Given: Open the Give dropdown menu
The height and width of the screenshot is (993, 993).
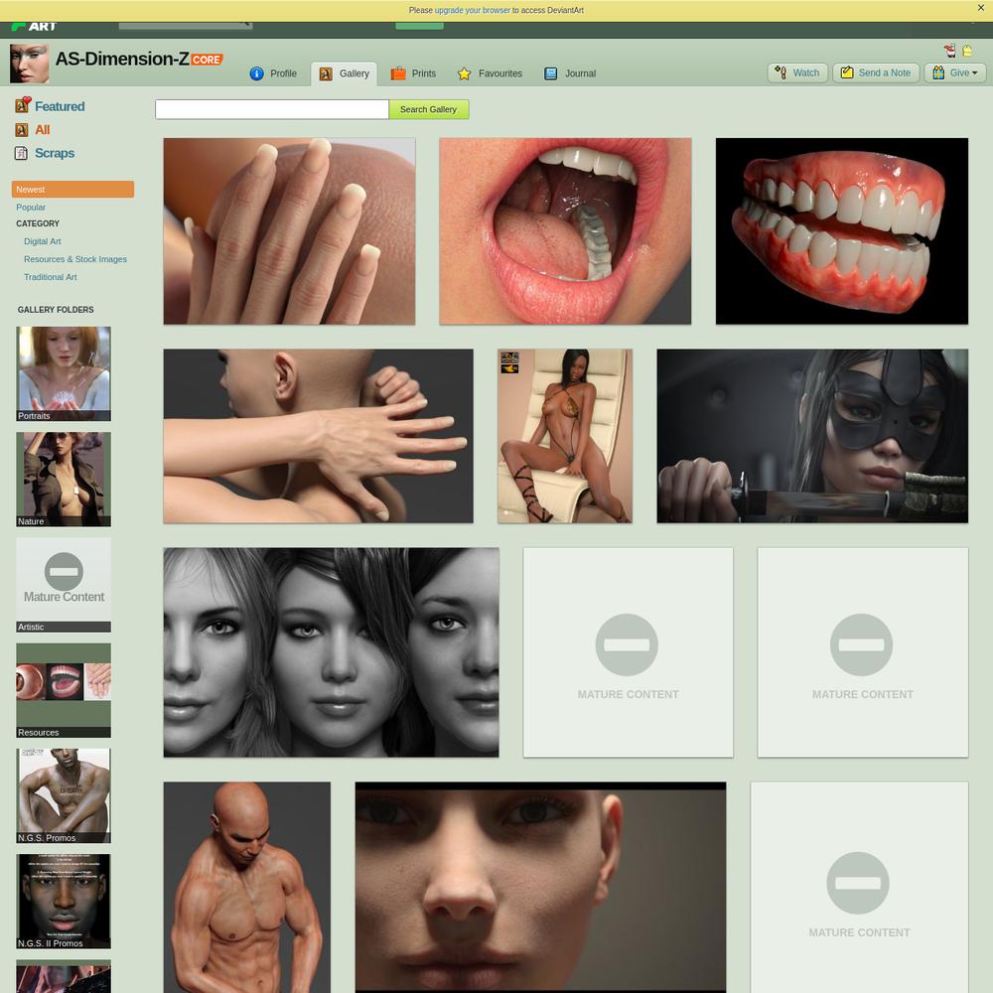Looking at the screenshot, I should pos(955,72).
